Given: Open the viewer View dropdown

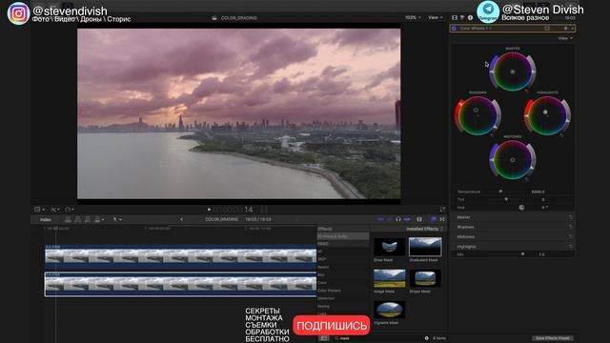Looking at the screenshot, I should 435,17.
